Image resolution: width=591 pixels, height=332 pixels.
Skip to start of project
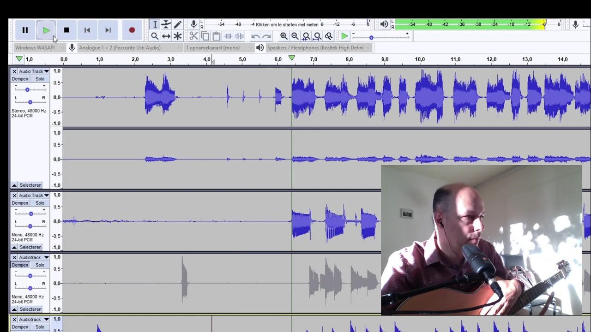(x=87, y=30)
